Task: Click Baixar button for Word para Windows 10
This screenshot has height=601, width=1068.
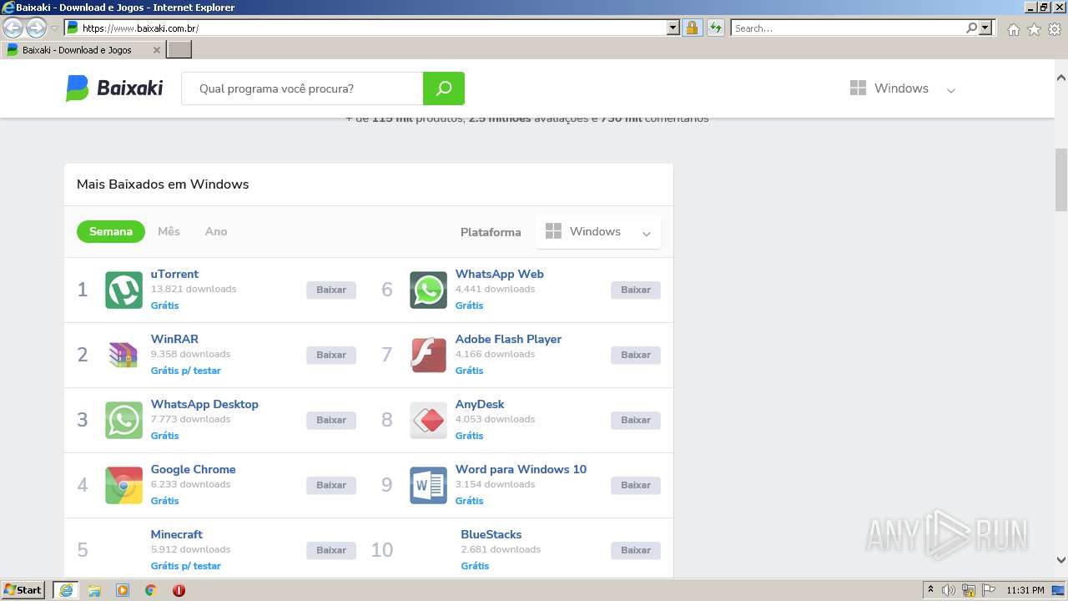Action: (x=636, y=485)
